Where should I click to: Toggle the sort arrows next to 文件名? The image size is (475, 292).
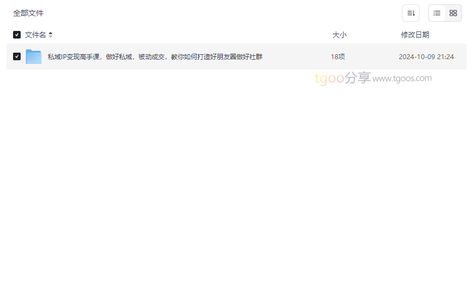[x=51, y=35]
